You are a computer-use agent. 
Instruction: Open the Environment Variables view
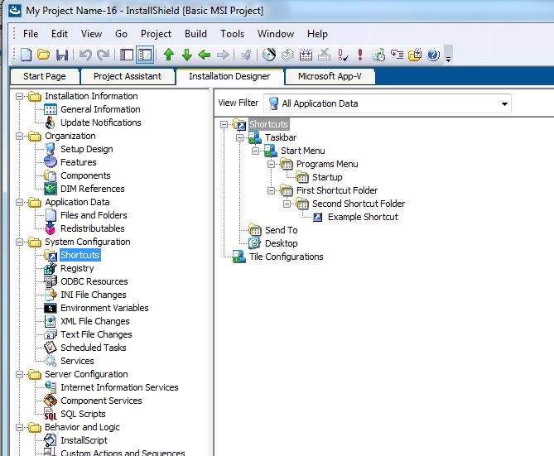point(104,308)
